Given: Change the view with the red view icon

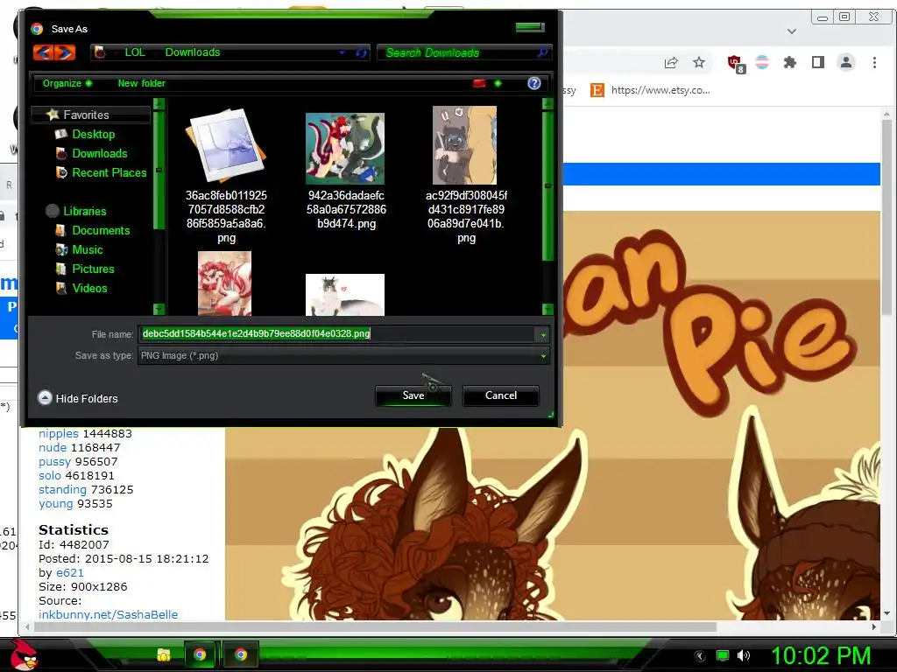Looking at the screenshot, I should coord(479,83).
